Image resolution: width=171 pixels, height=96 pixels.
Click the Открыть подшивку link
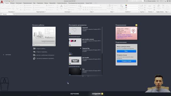point(42,52)
